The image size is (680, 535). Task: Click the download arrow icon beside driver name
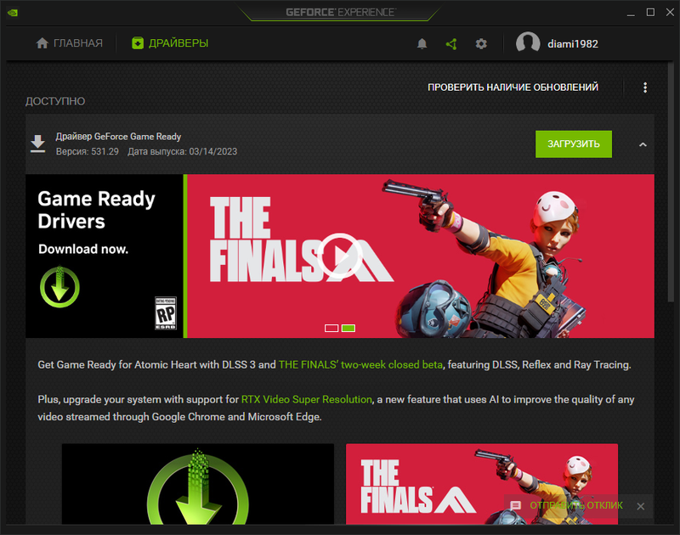click(37, 144)
